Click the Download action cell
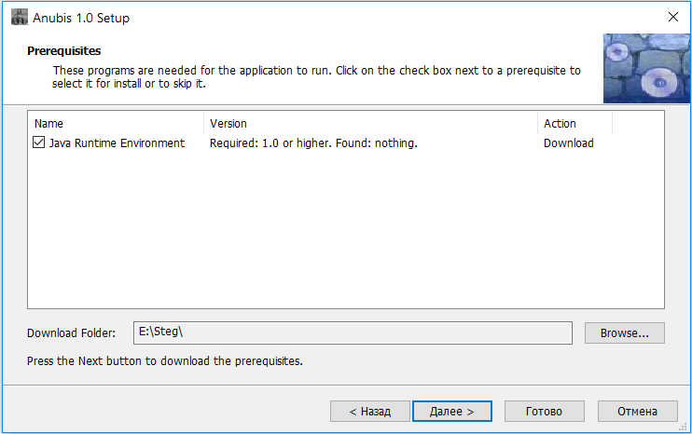This screenshot has width=692, height=434. 569,143
